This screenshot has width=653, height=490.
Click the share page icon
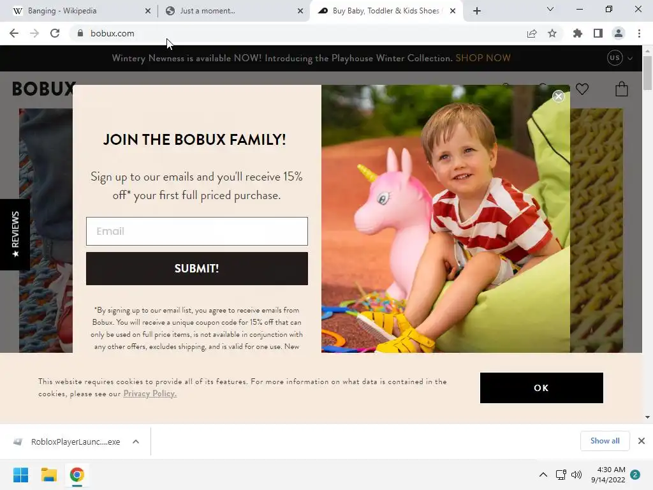532,33
